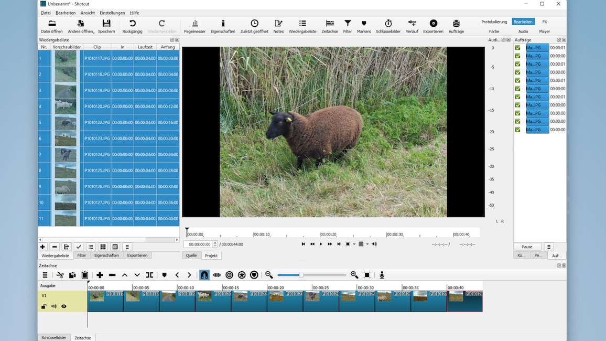
Task: Uncheck first job in Aufträge list
Action: (x=517, y=48)
